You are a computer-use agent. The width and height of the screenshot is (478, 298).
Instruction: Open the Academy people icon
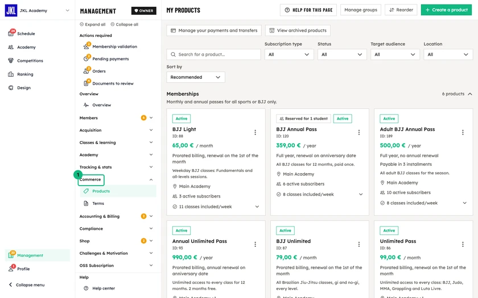[11, 47]
